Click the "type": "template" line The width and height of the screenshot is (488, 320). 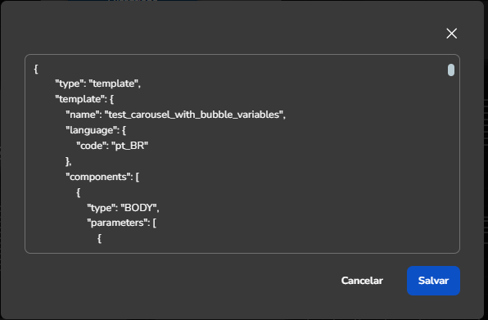98,83
